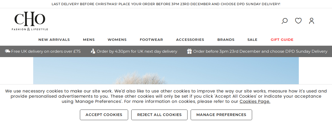This screenshot has height=124, width=332.
Task: Open the Accessories menu
Action: 190,40
